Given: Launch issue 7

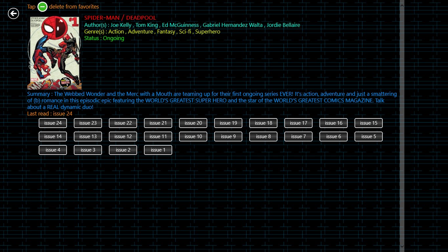Looking at the screenshot, I should coord(298,136).
